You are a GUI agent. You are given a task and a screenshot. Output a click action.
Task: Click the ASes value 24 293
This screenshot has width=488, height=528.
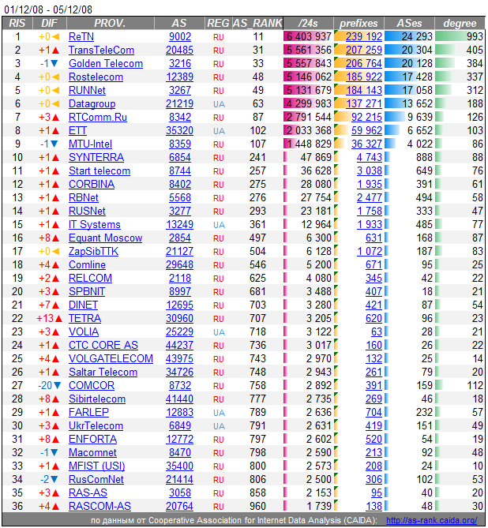click(417, 36)
